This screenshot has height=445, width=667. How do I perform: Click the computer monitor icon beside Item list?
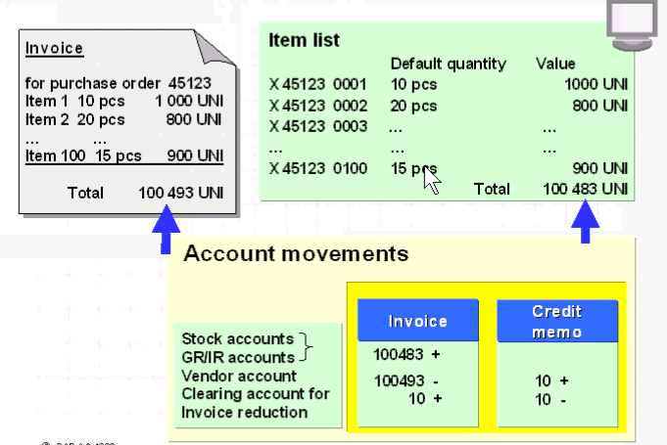coord(633,24)
